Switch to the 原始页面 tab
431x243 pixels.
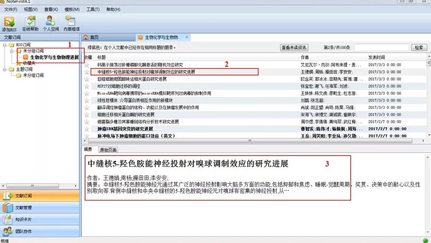click(x=108, y=150)
